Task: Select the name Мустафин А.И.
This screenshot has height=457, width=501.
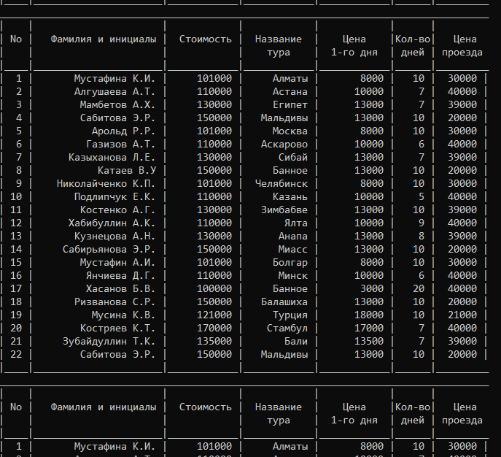Action: pyautogui.click(x=117, y=262)
